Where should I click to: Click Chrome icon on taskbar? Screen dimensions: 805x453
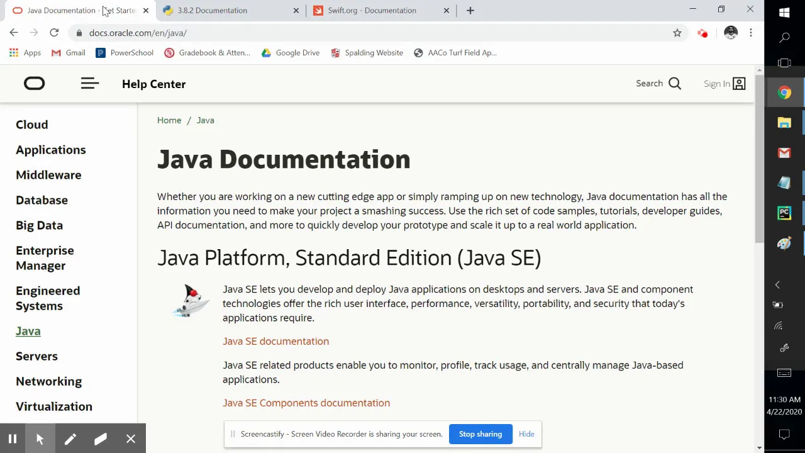pos(784,93)
